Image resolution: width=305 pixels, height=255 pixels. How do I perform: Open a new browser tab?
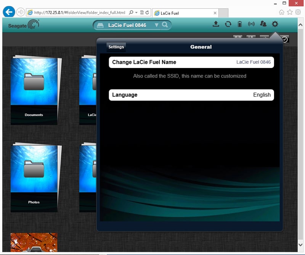point(223,13)
